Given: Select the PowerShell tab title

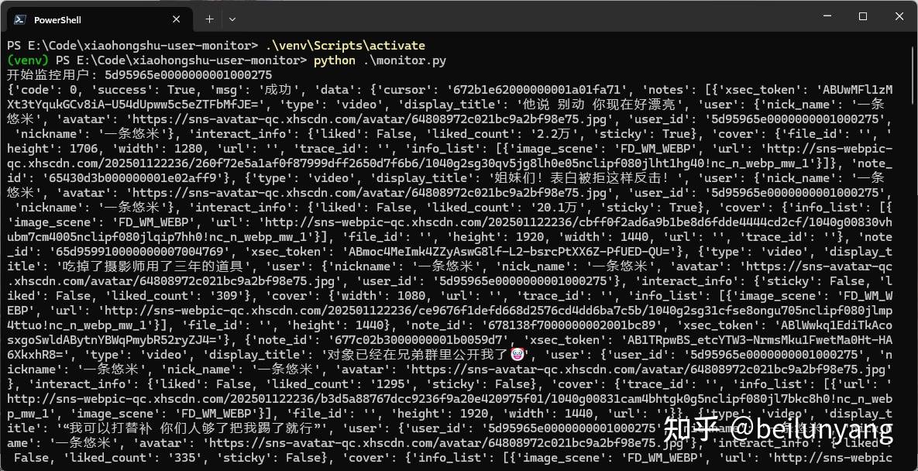Looking at the screenshot, I should pyautogui.click(x=57, y=20).
